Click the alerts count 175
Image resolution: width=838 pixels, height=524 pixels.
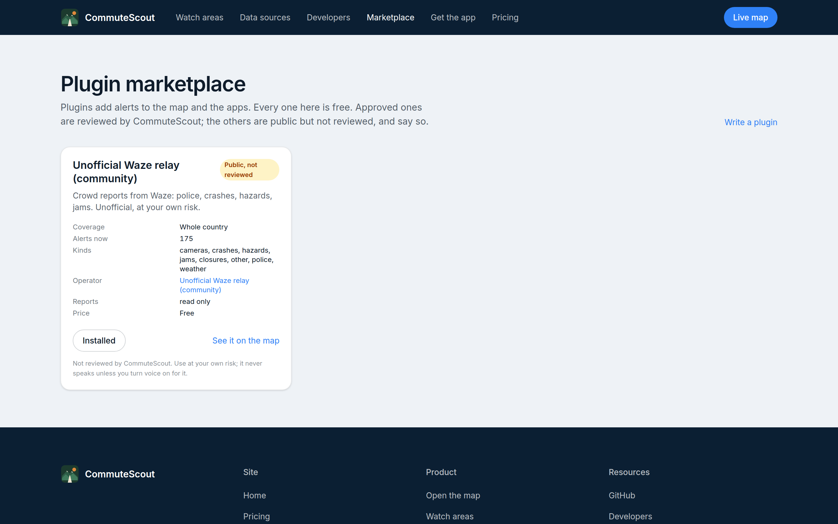[186, 238]
